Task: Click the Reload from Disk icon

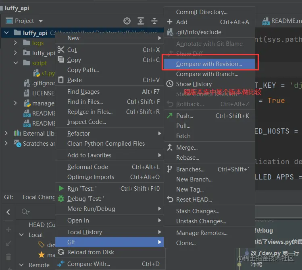Action: tap(61, 252)
